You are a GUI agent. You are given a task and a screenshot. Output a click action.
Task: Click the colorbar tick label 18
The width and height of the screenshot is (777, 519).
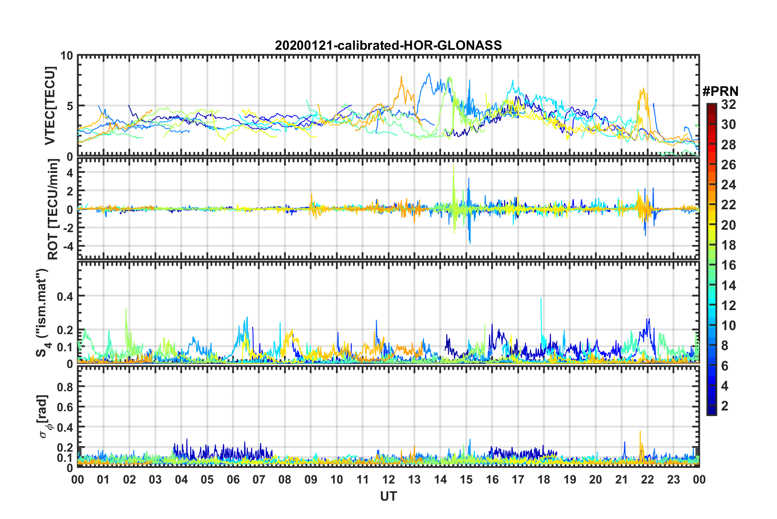click(x=728, y=245)
